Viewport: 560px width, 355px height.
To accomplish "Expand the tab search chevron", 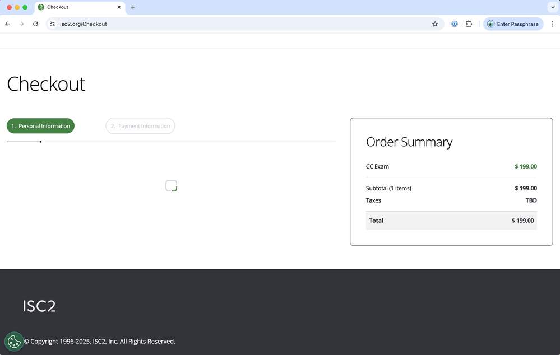I will coord(552,7).
